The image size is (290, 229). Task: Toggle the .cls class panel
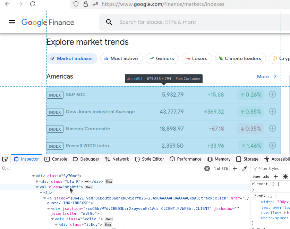click(266, 177)
